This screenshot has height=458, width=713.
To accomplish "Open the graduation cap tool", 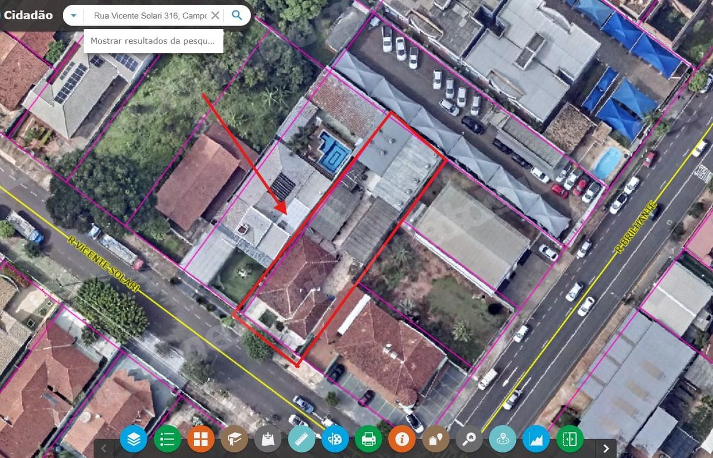I will pyautogui.click(x=234, y=439).
